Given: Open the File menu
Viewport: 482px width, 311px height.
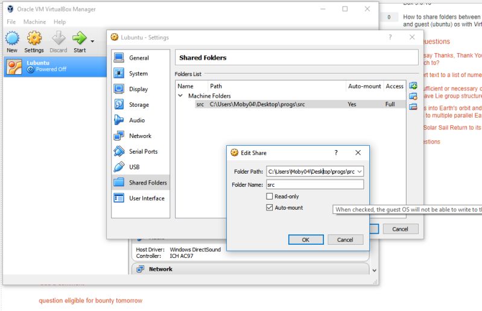Looking at the screenshot, I should click(x=11, y=22).
